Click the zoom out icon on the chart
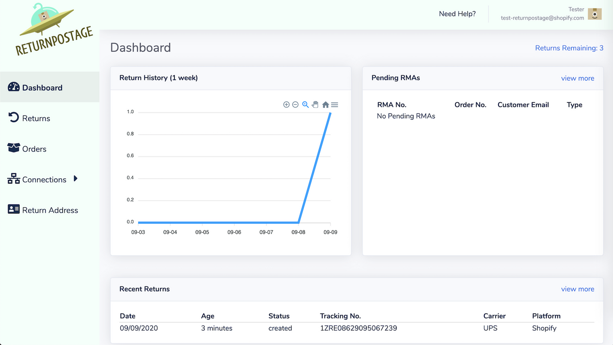Viewport: 613px width, 345px height. (295, 104)
